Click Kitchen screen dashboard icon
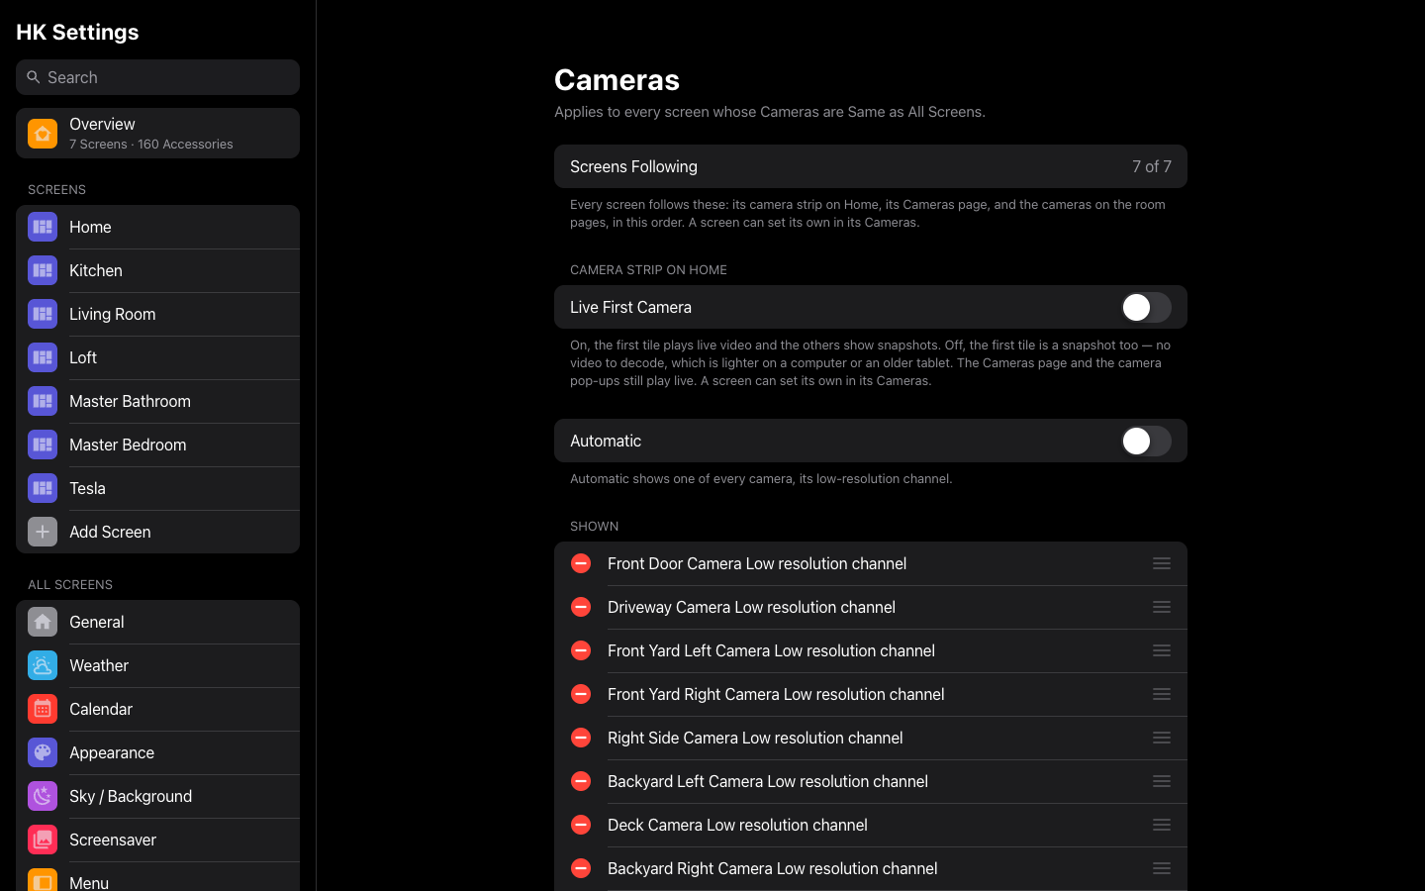The width and height of the screenshot is (1425, 891). pos(43,270)
